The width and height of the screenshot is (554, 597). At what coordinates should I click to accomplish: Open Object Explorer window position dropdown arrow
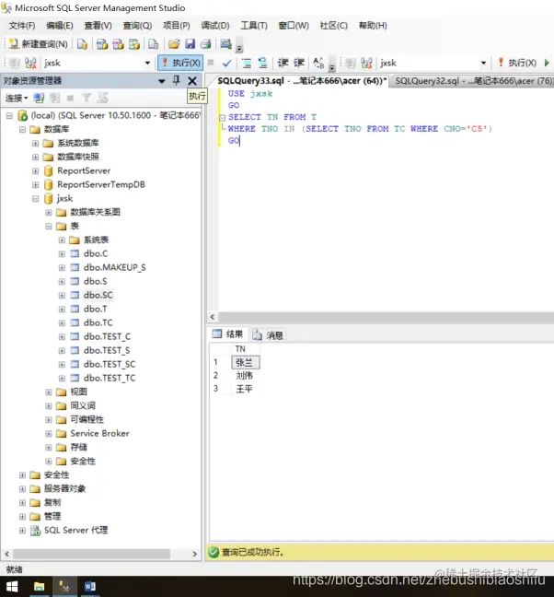tap(162, 81)
